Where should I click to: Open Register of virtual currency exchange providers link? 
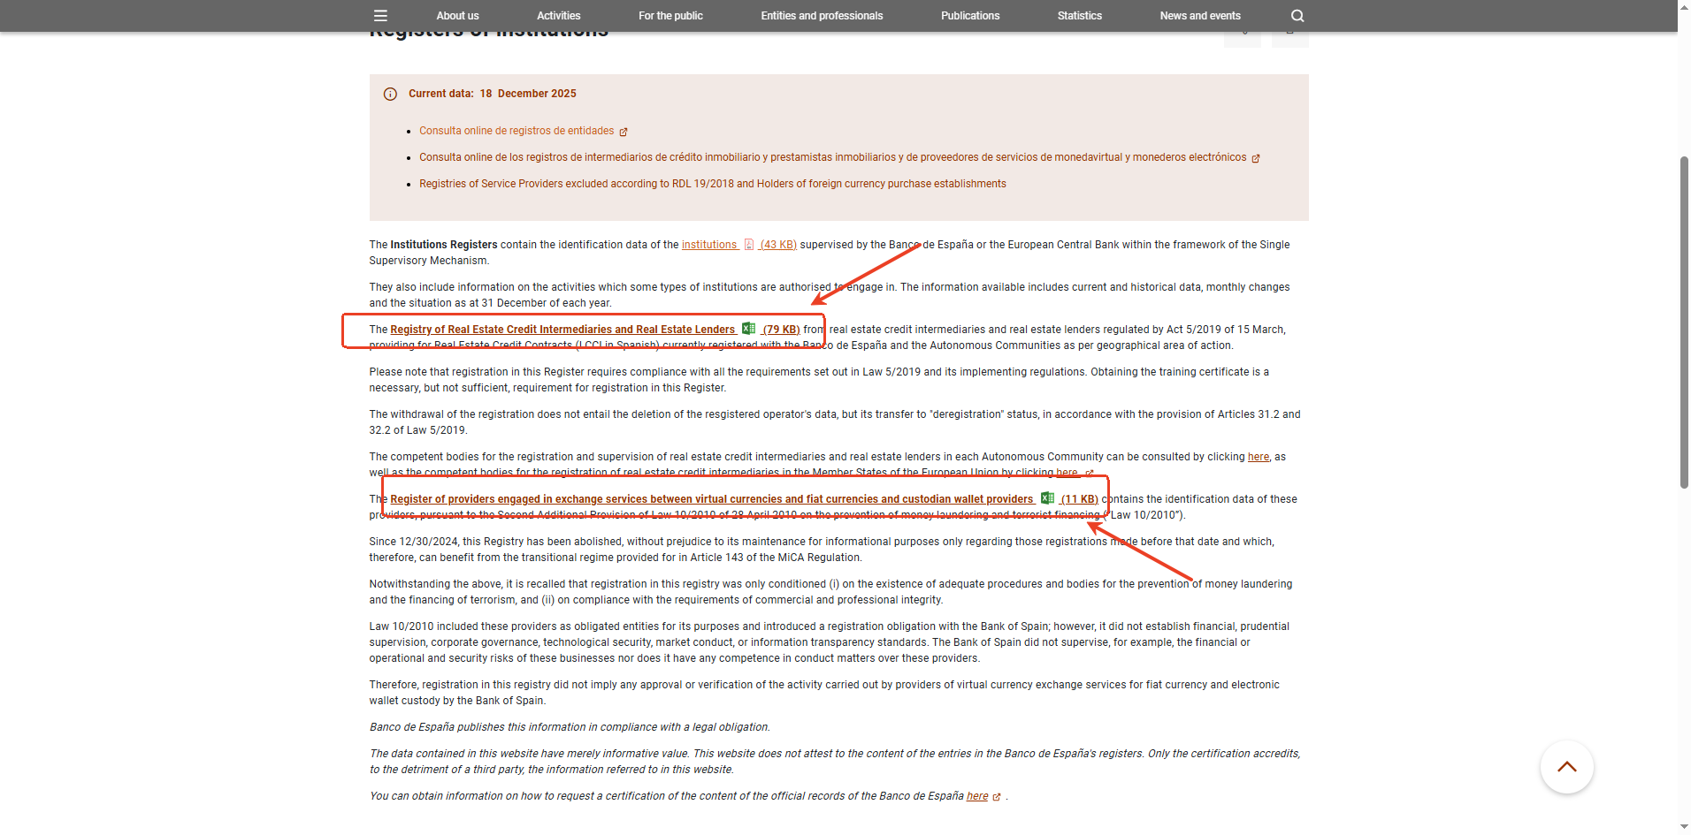tap(711, 499)
